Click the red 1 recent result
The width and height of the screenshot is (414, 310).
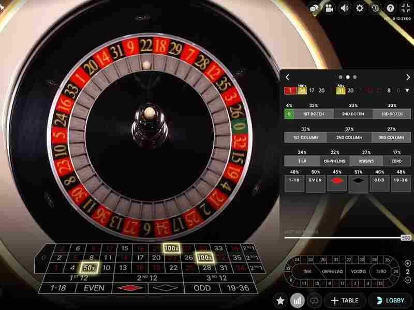tap(290, 90)
